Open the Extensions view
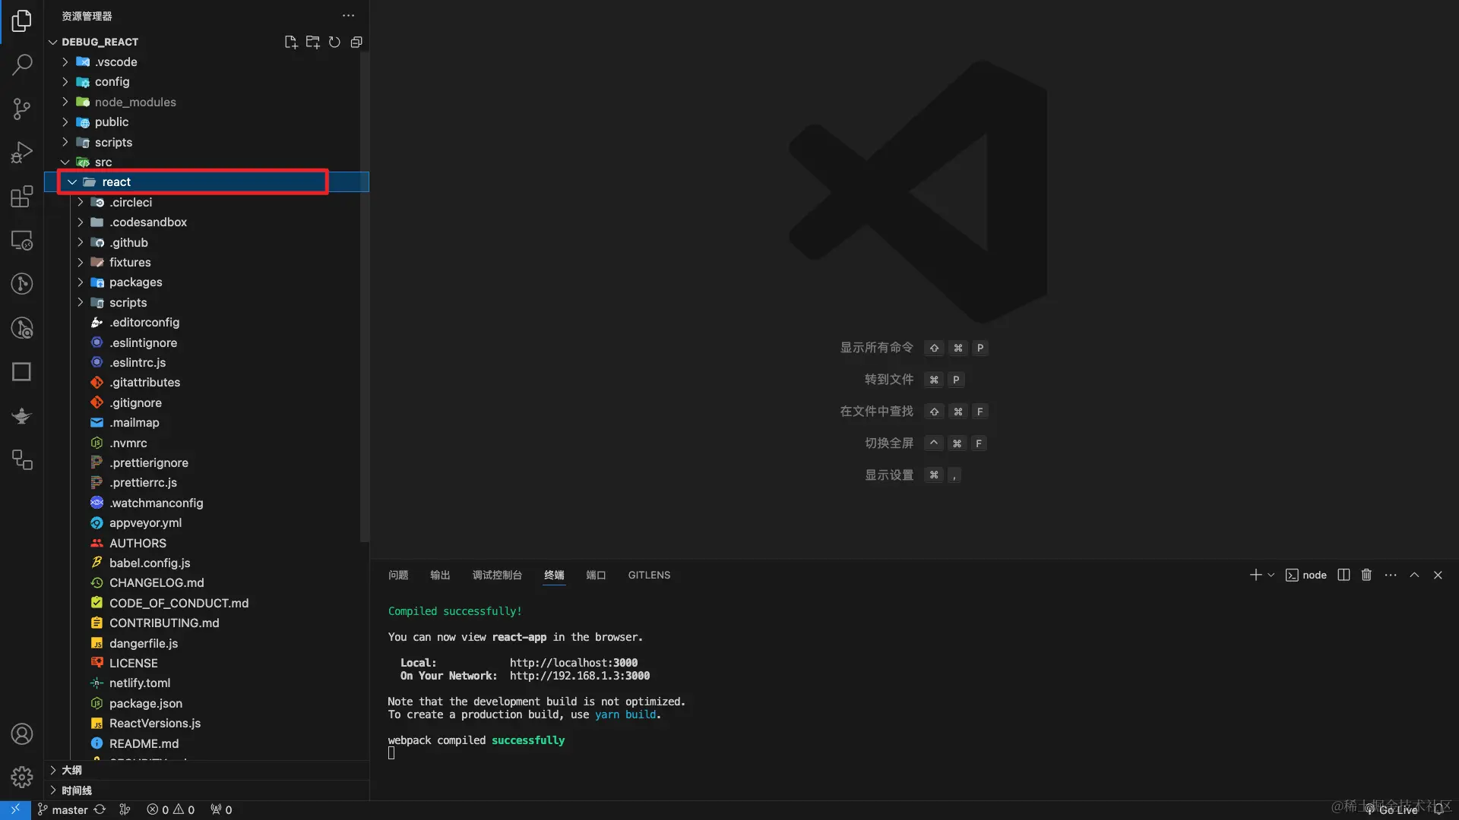Screen dimensions: 1459x820 [22, 197]
